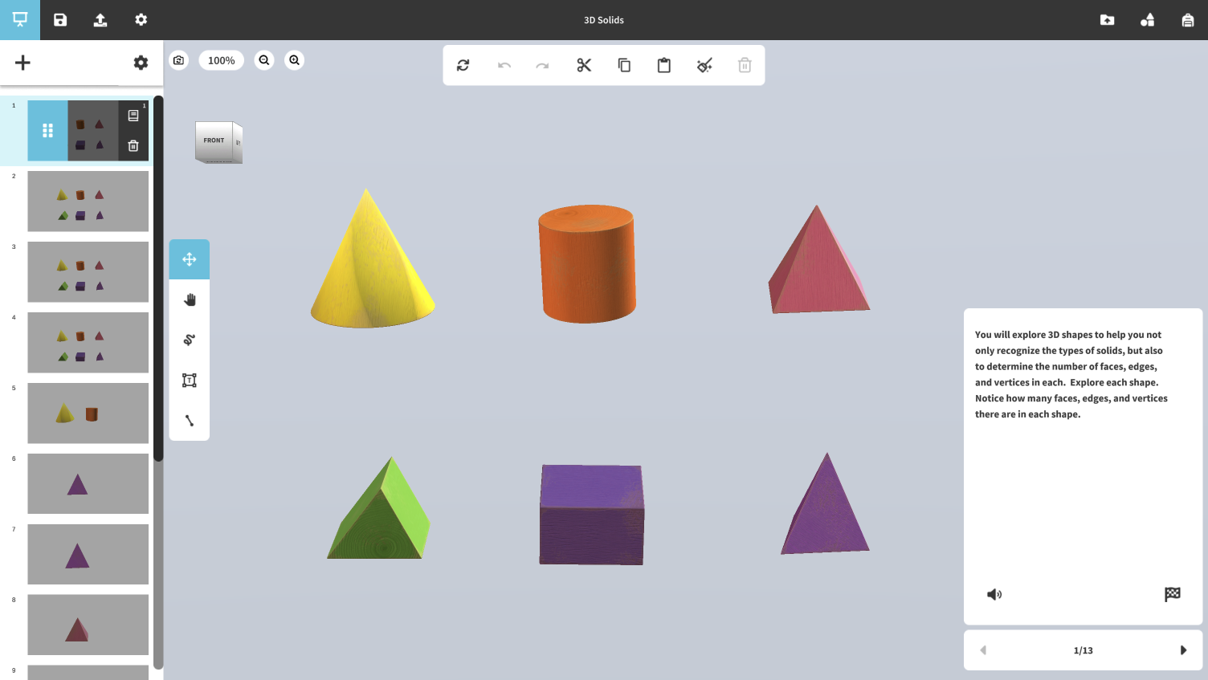Open slide panel settings gear

click(141, 63)
